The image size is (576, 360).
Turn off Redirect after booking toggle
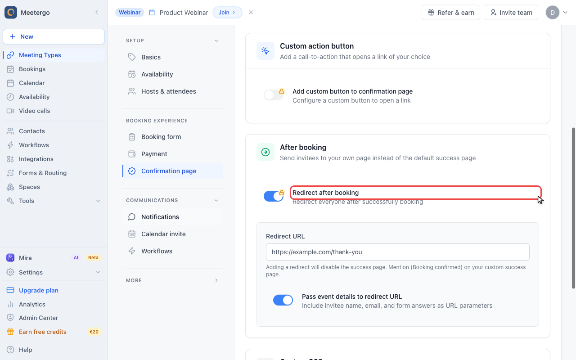[x=274, y=196]
